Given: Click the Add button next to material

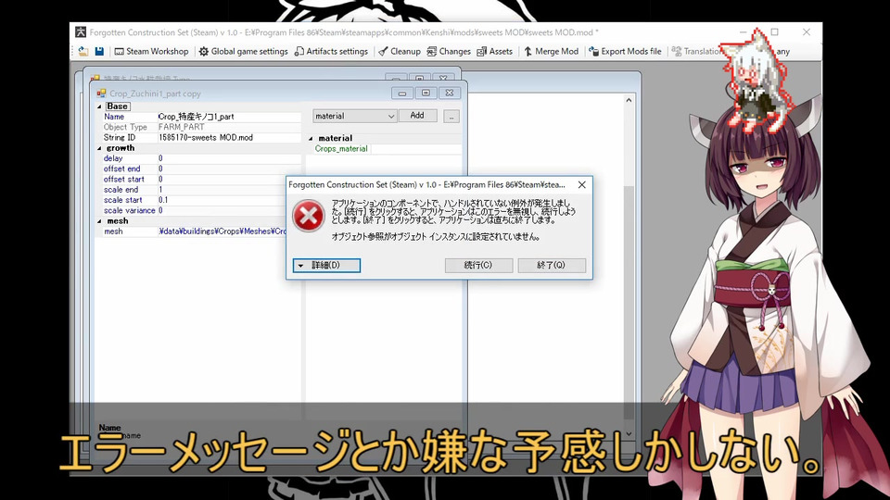Looking at the screenshot, I should pos(417,116).
